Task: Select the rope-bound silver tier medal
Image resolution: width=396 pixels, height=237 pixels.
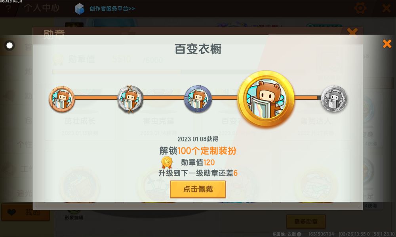Action: (130, 99)
